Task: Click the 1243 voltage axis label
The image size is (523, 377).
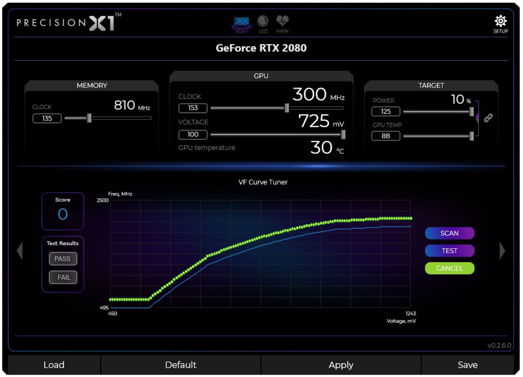Action: pyautogui.click(x=411, y=314)
